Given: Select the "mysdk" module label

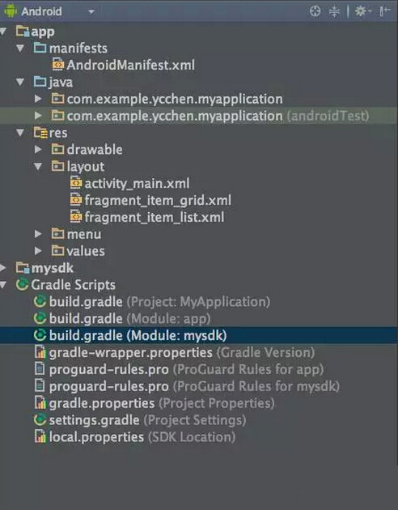Looking at the screenshot, I should pyautogui.click(x=53, y=268).
